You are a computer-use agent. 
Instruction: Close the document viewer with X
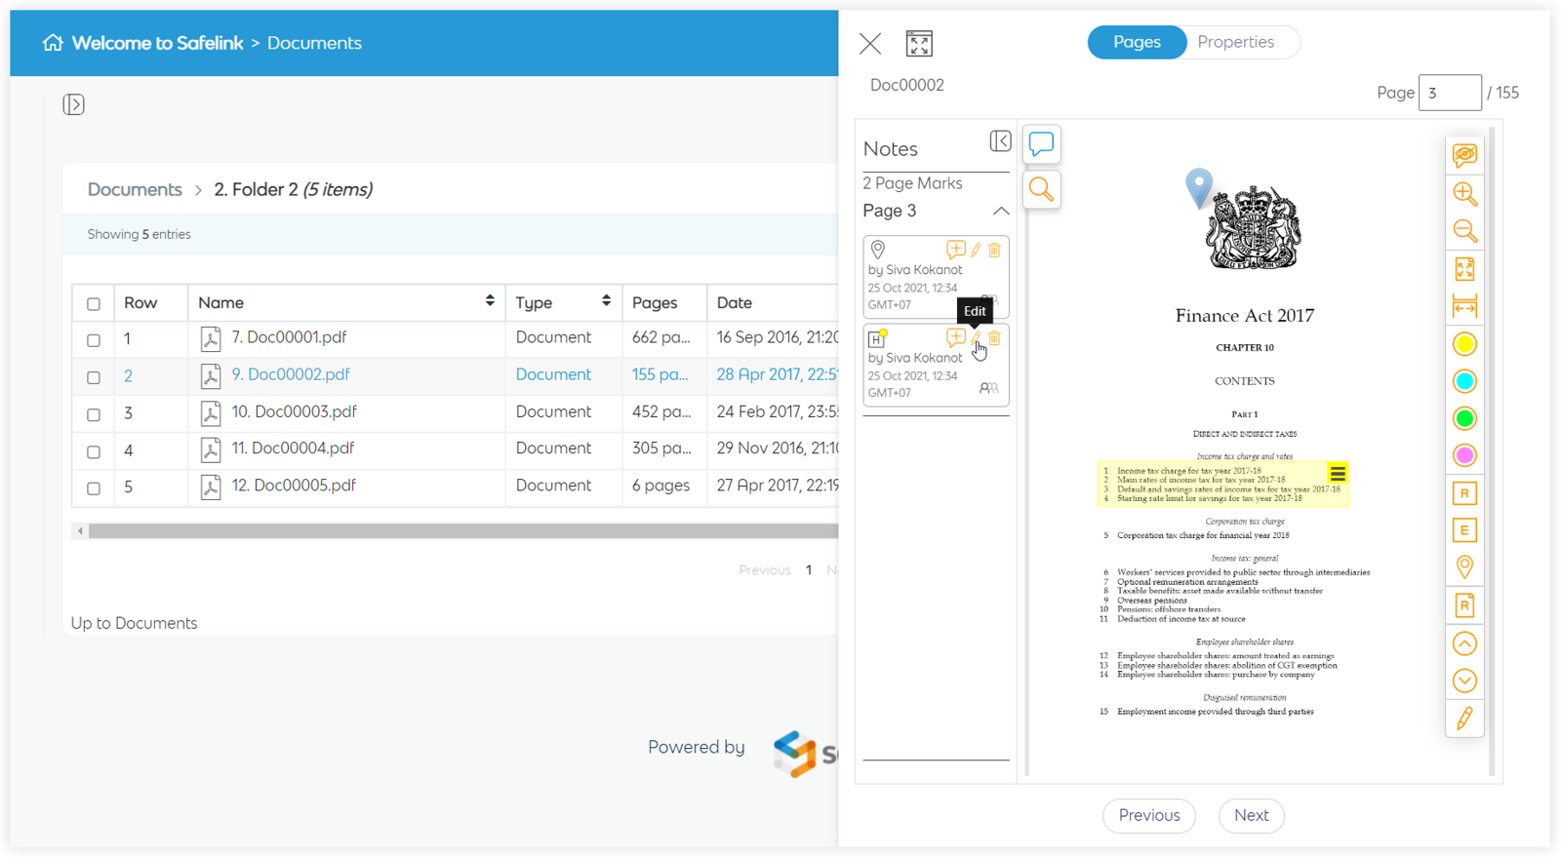tap(870, 43)
